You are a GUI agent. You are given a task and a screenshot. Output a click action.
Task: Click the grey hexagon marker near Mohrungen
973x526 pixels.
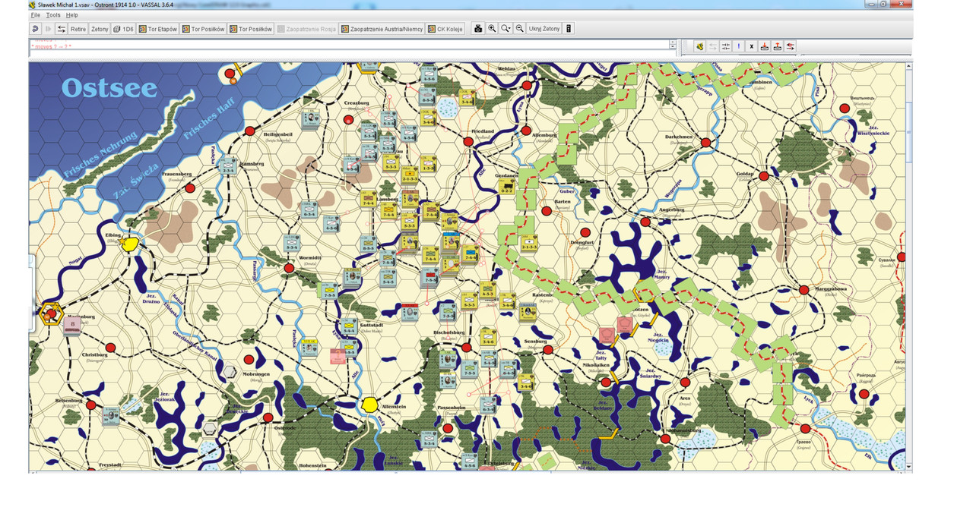pos(230,372)
